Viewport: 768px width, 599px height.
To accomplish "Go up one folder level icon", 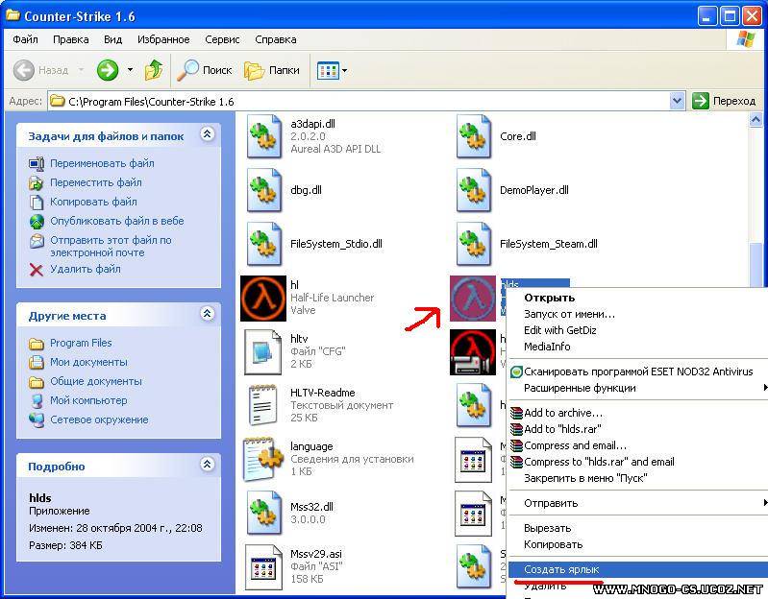I will (x=154, y=70).
